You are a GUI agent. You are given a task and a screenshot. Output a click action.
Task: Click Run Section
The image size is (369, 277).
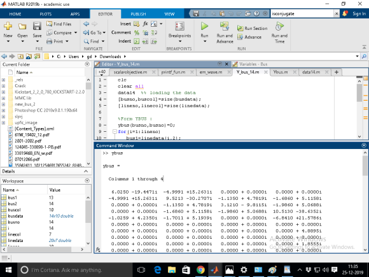pyautogui.click(x=253, y=28)
